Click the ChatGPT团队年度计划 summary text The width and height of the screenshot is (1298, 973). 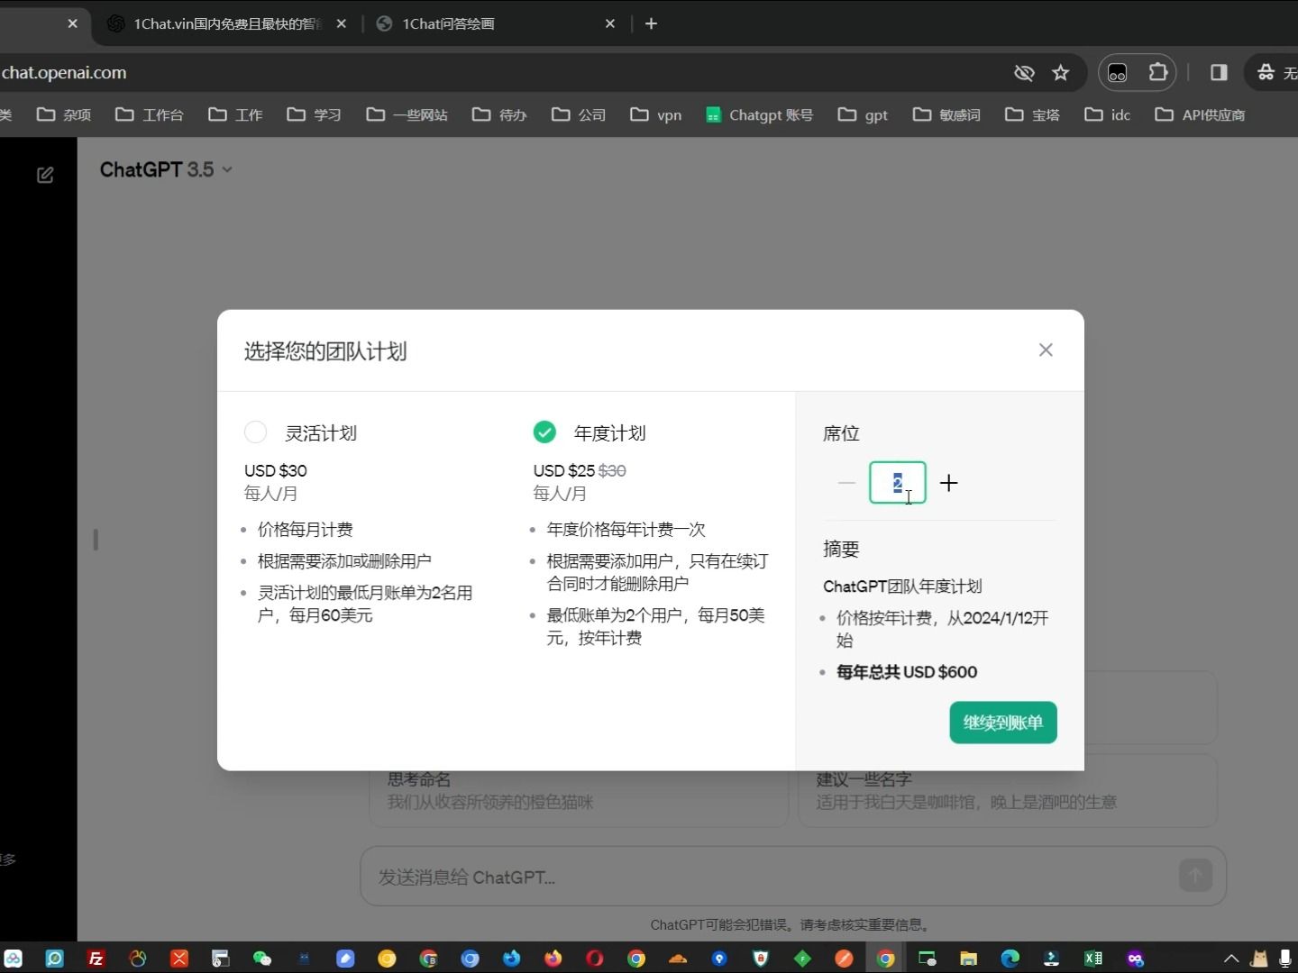tap(902, 587)
